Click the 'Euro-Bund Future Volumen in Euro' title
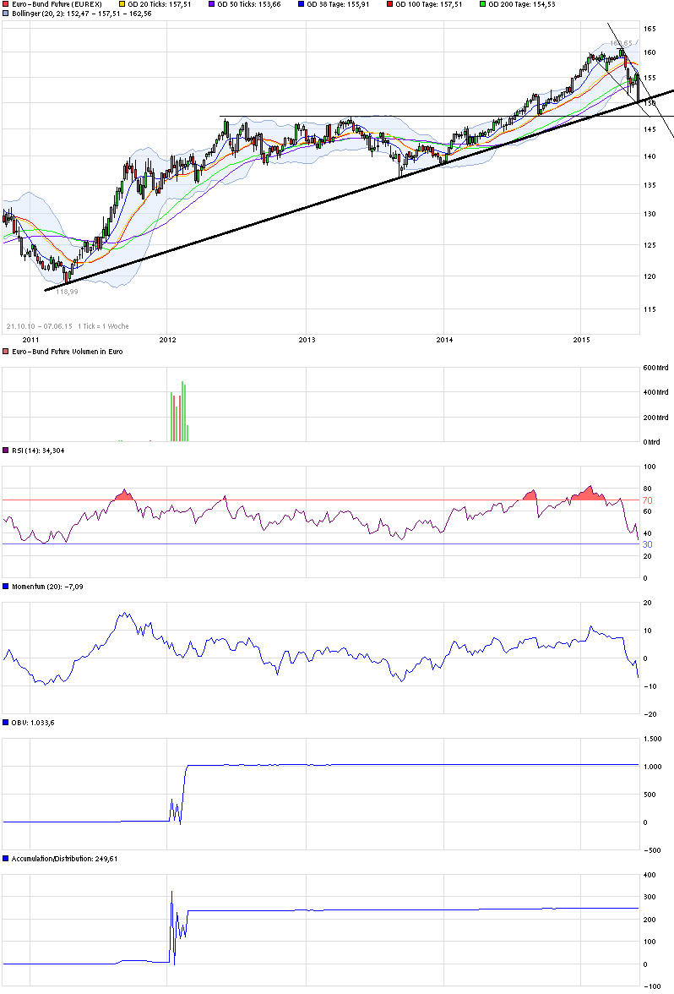Viewport: 674px width, 994px height. pyautogui.click(x=68, y=352)
